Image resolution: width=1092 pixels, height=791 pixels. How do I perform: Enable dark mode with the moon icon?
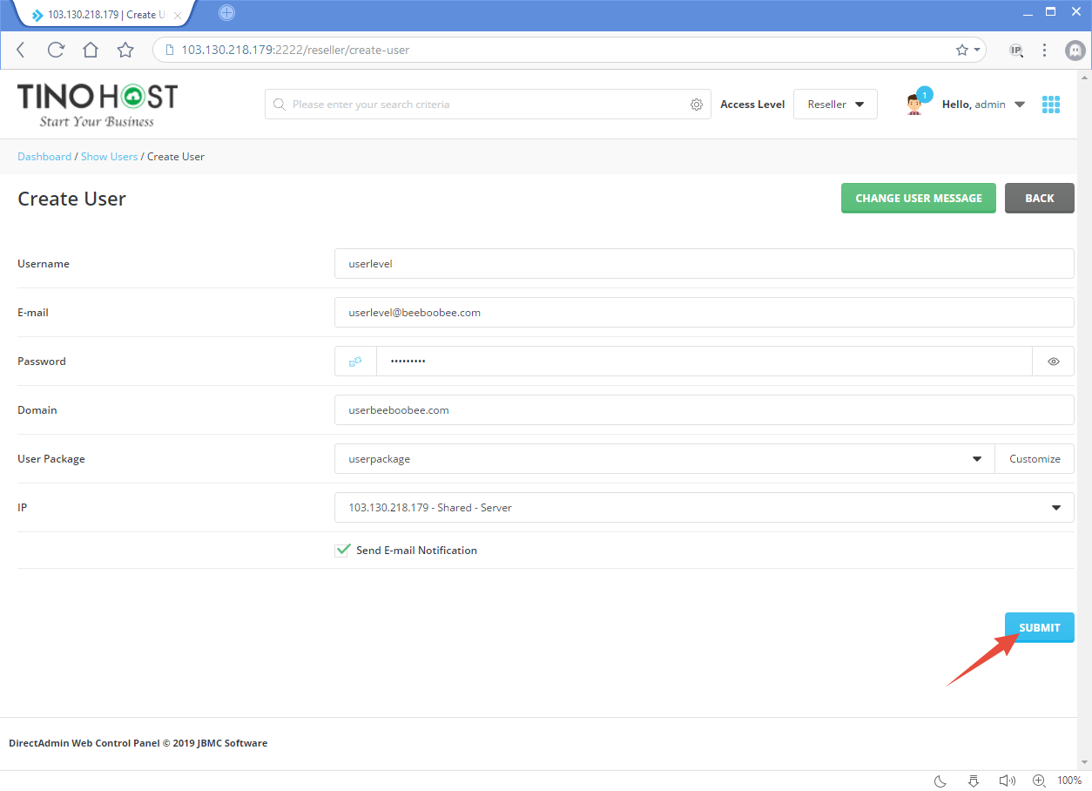[x=939, y=781]
